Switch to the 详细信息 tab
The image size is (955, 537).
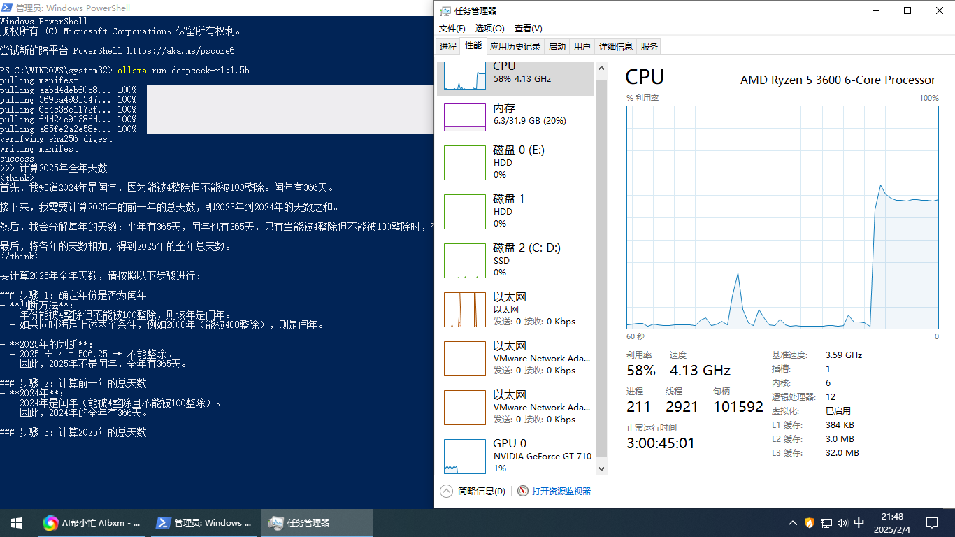tap(616, 47)
